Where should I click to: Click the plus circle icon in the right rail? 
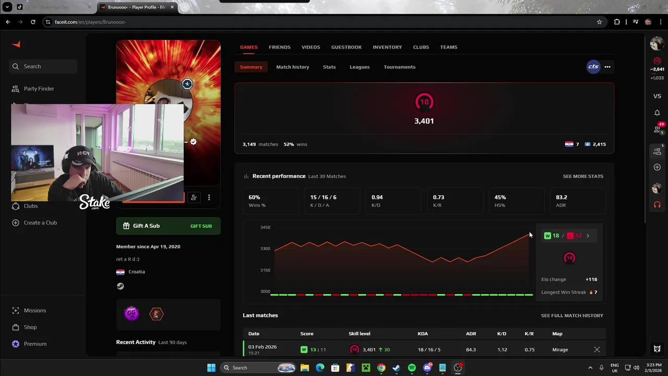[657, 167]
